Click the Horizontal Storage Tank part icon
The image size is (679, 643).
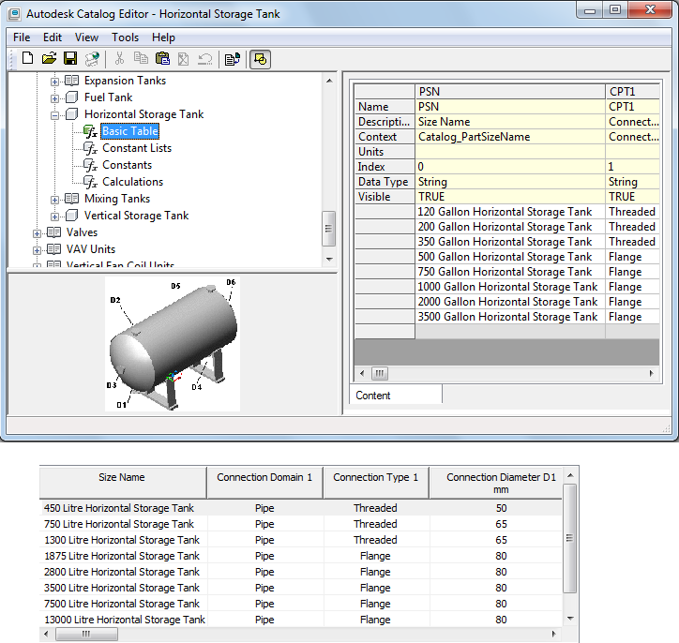[71, 114]
